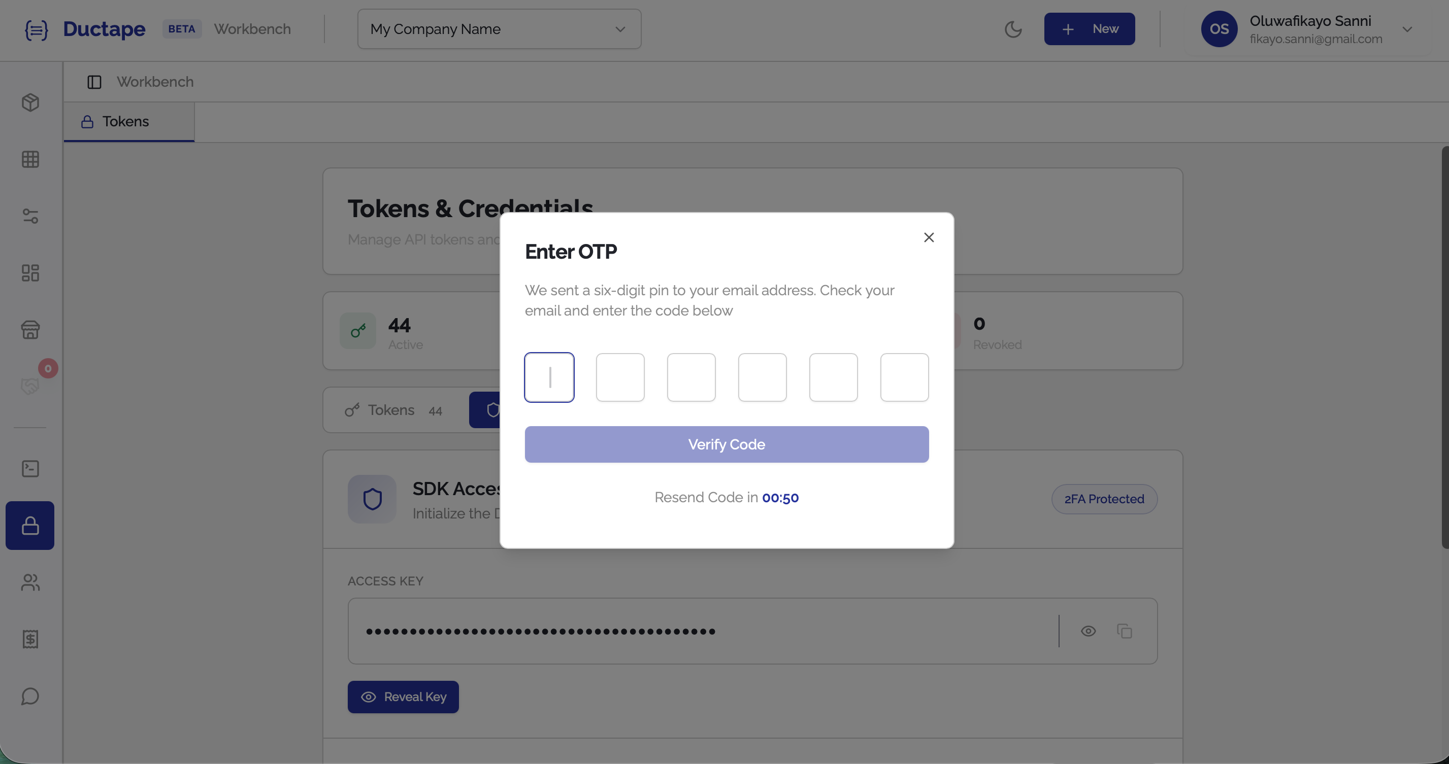The height and width of the screenshot is (764, 1449).
Task: Open the terminal console icon in sidebar
Action: [x=30, y=468]
